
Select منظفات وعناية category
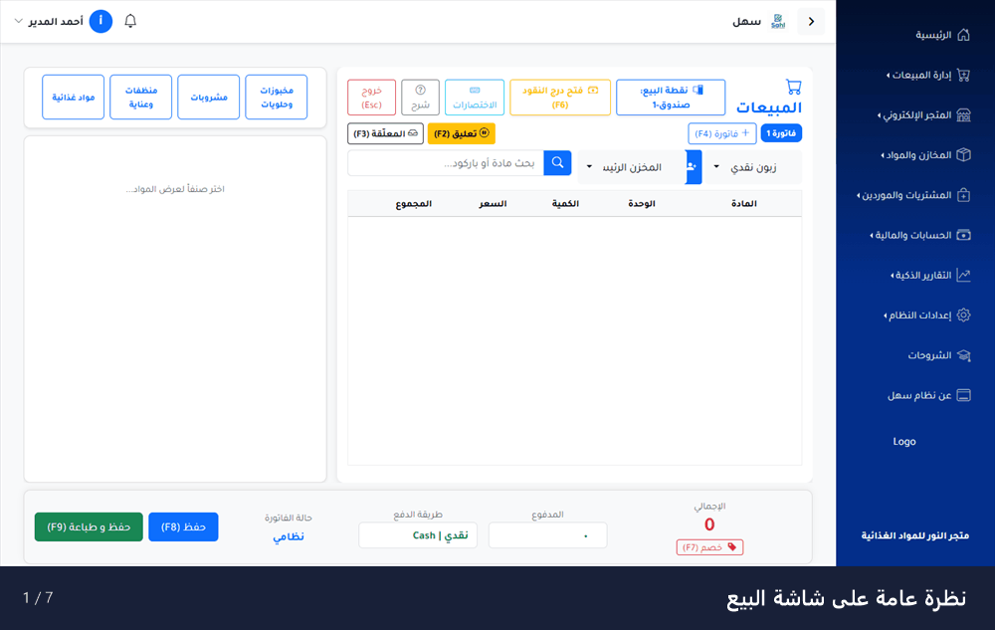(141, 98)
